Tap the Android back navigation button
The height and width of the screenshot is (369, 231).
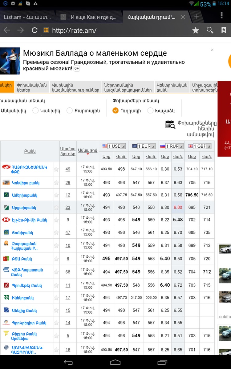68,362
